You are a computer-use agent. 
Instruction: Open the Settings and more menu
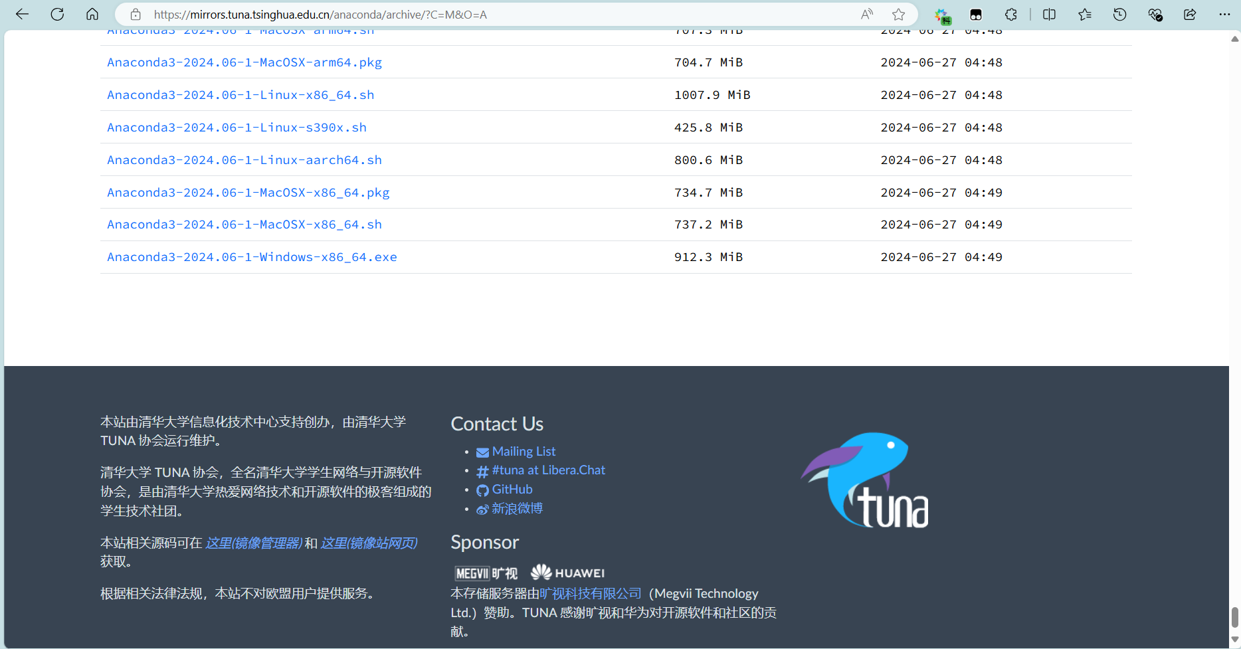(x=1224, y=15)
